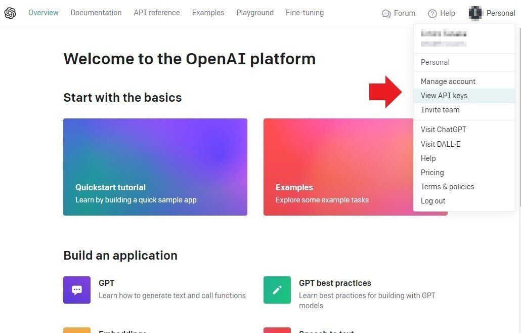Click the 'Welcome to the OpenAI platform' heading
521x333 pixels.
click(189, 59)
